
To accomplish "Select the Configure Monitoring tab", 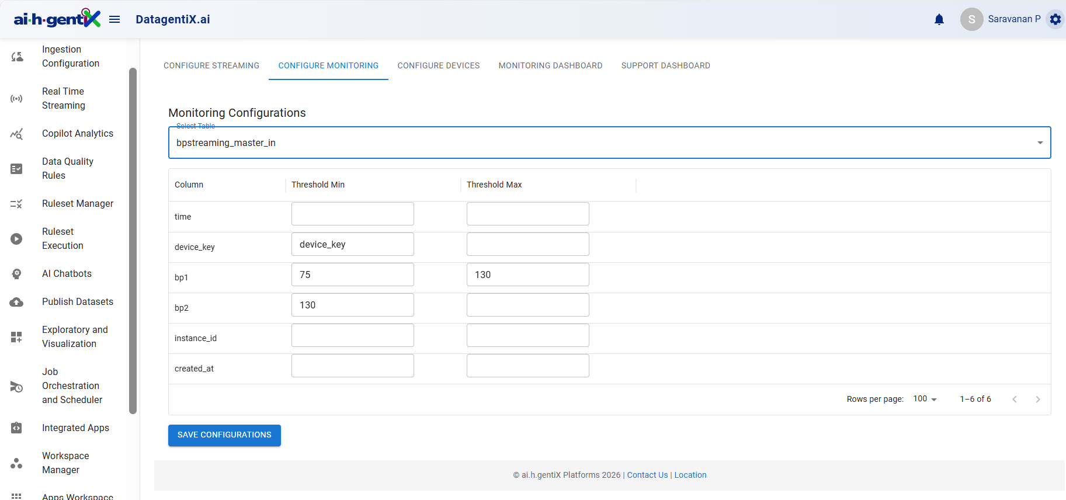I will tap(328, 65).
